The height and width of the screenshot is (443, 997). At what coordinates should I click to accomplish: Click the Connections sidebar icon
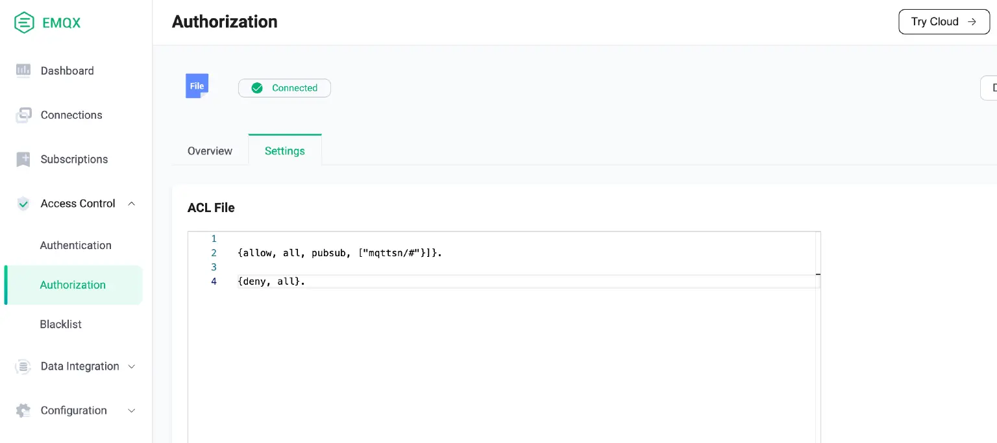click(23, 115)
